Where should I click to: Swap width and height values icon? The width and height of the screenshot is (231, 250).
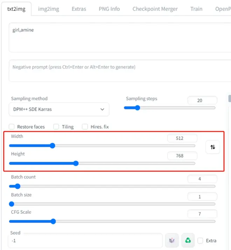212,147
